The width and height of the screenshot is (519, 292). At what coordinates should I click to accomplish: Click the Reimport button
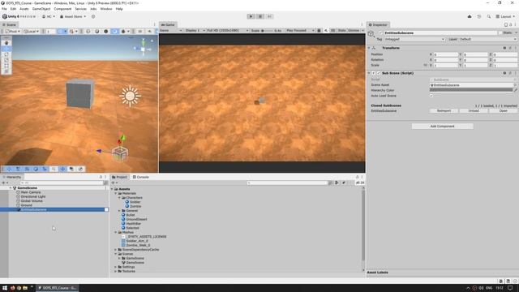point(444,110)
